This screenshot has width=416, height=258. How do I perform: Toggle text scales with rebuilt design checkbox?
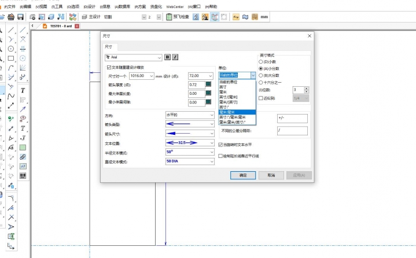click(x=109, y=68)
